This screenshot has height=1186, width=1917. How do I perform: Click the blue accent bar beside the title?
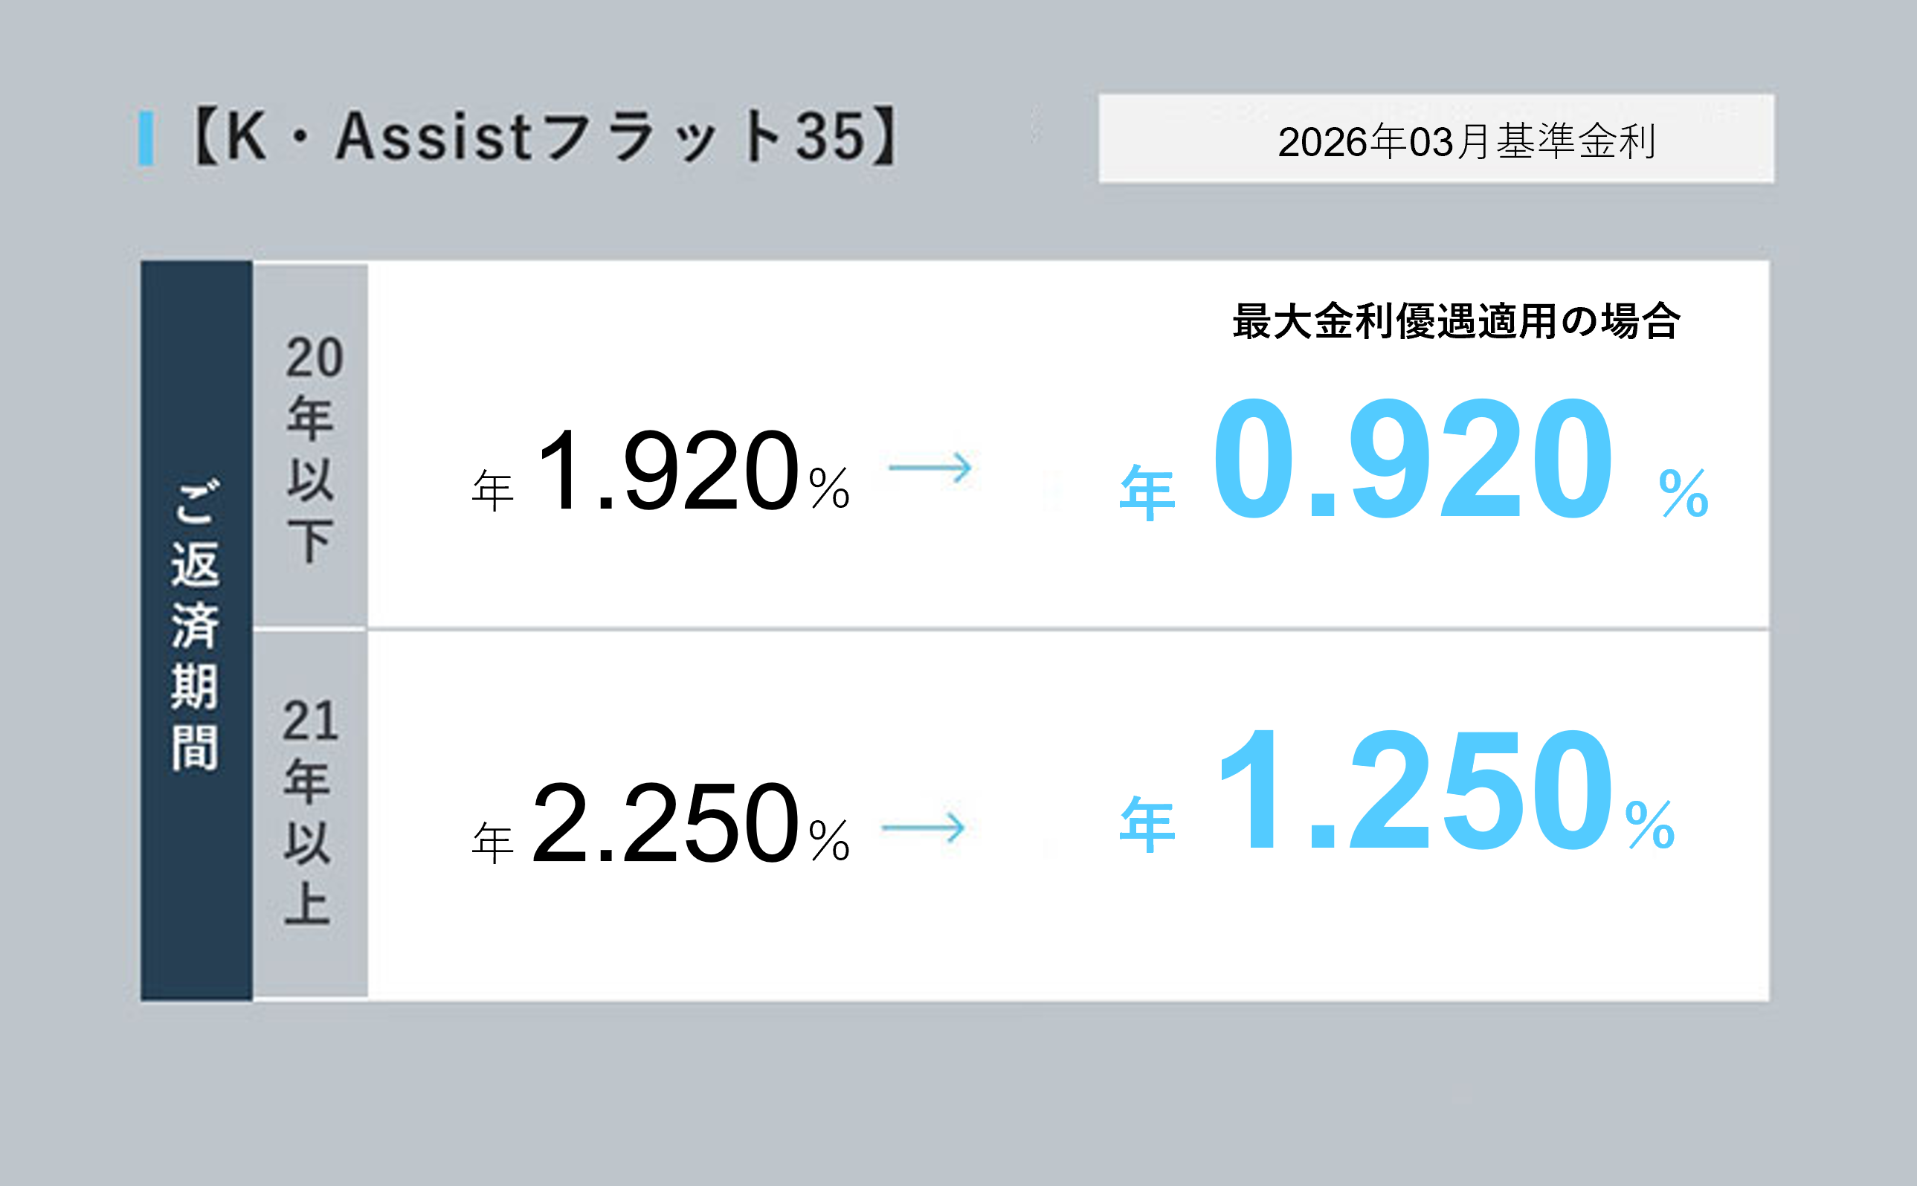[x=146, y=139]
